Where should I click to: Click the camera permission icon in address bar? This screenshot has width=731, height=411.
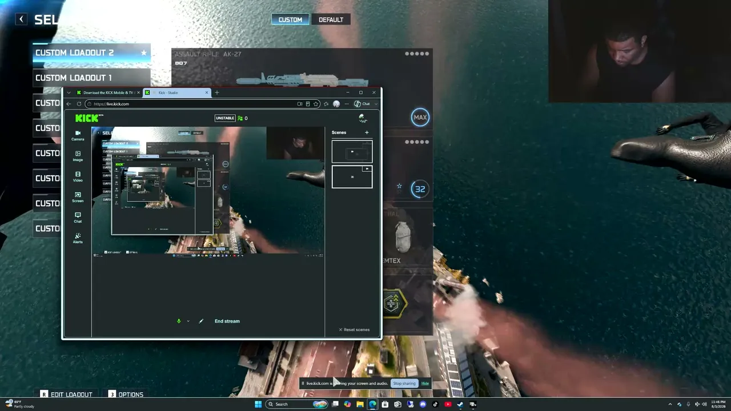point(300,104)
